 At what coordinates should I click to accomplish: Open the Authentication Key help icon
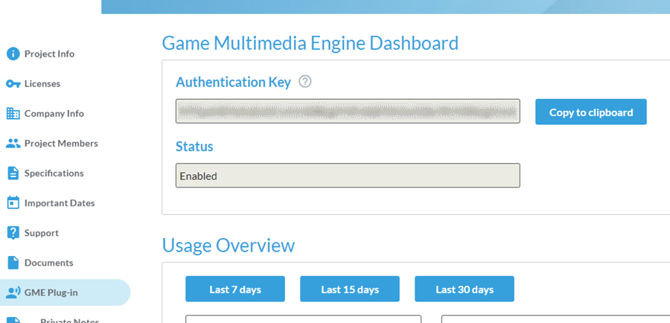coord(304,82)
